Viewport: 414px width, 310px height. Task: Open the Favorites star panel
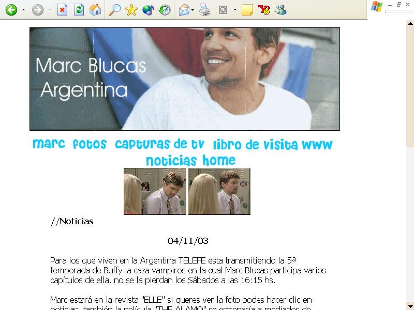[x=131, y=10]
